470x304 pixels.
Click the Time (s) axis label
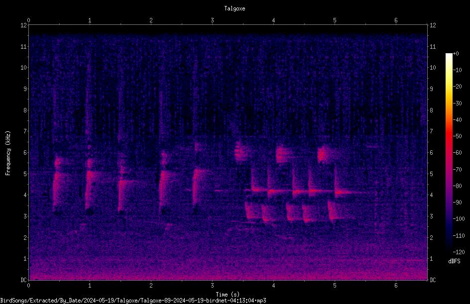point(228,295)
